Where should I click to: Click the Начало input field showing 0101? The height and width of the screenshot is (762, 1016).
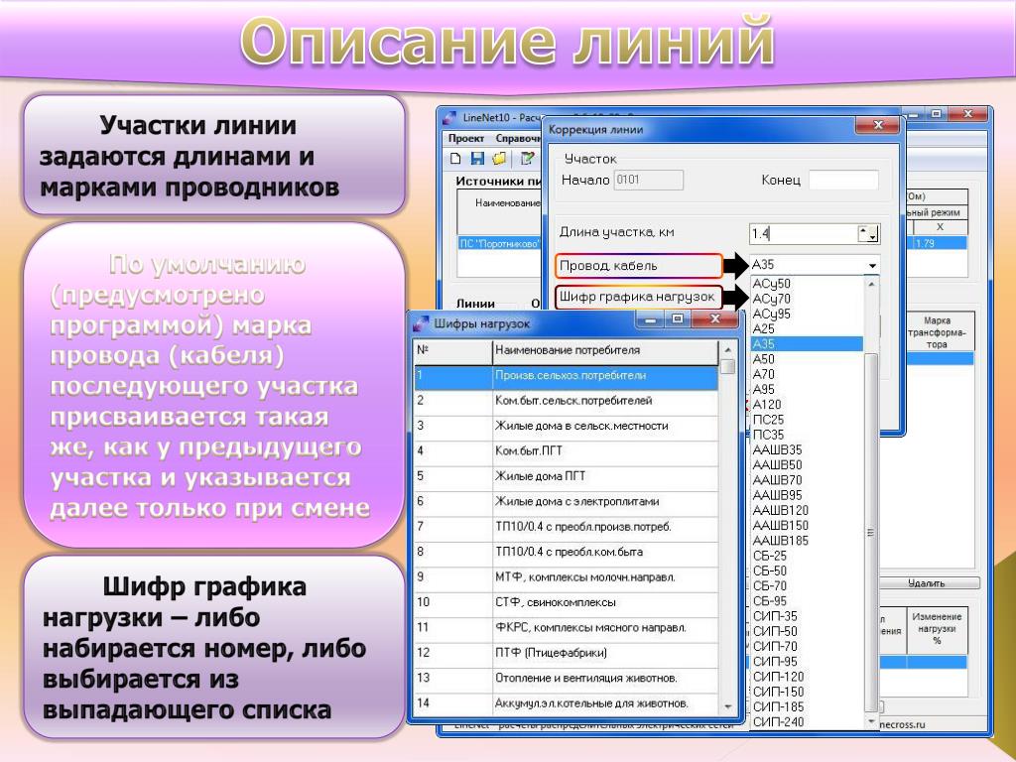click(x=649, y=180)
